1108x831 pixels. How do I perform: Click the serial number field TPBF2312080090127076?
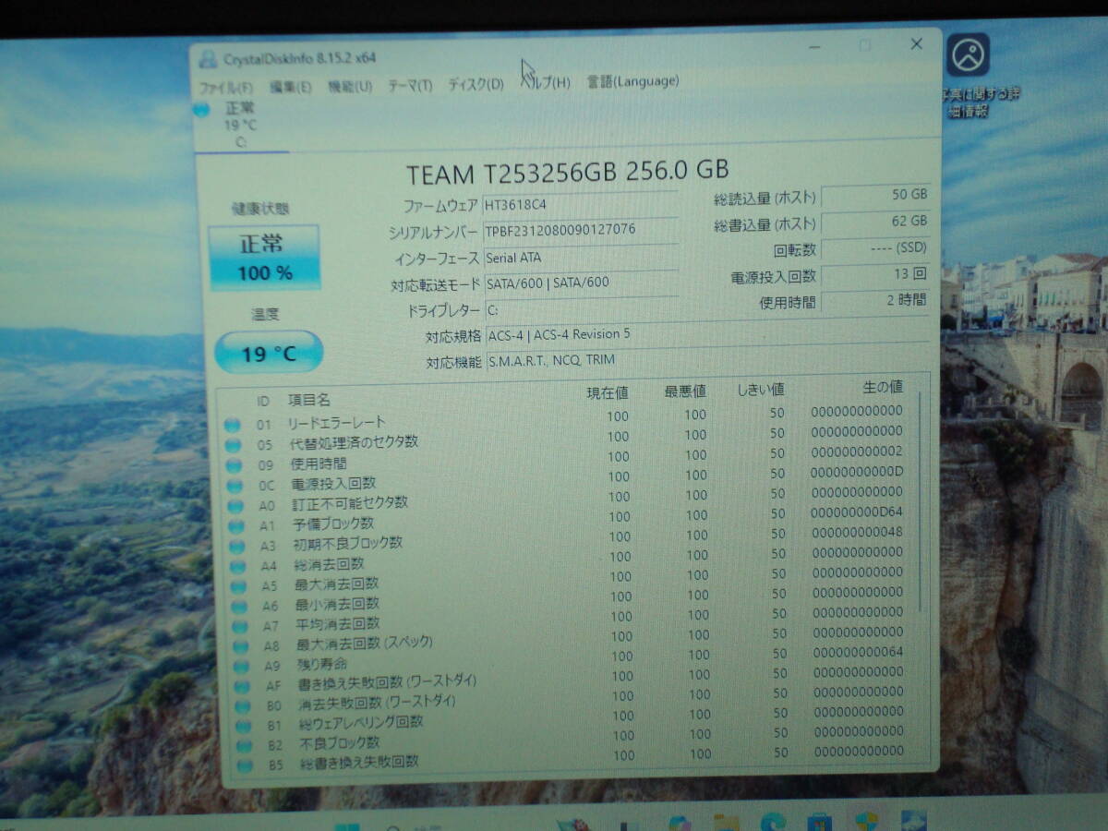click(580, 230)
